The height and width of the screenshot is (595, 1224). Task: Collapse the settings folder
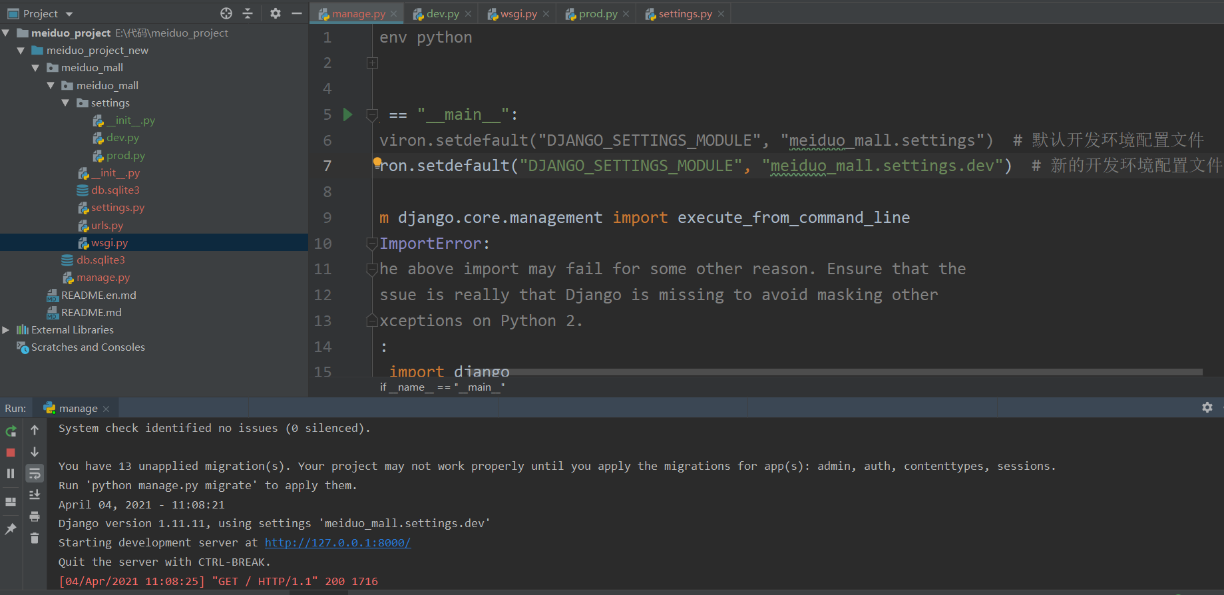pos(65,103)
